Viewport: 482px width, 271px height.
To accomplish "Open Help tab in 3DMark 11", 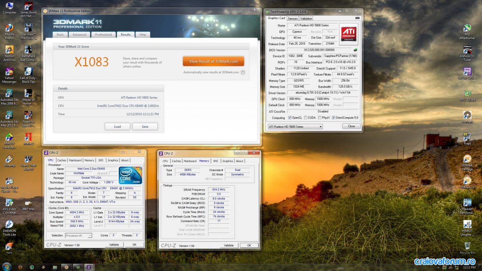I will click(x=143, y=35).
